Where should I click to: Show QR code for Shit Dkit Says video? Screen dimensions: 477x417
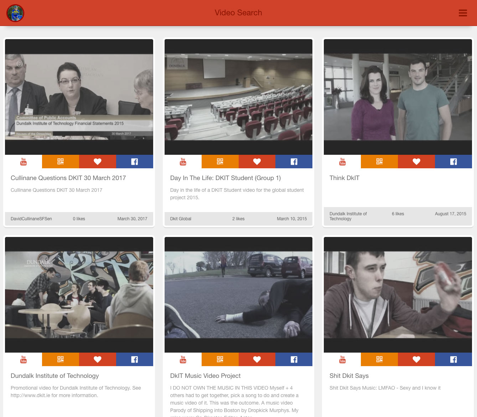click(379, 359)
